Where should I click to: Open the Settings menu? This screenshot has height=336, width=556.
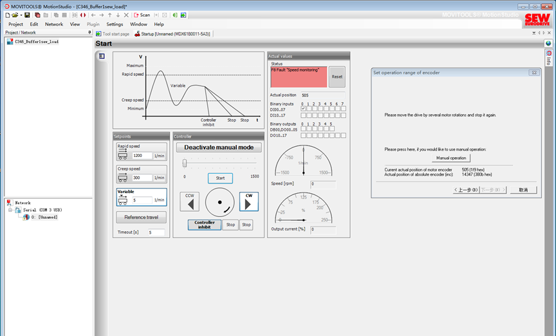click(115, 24)
